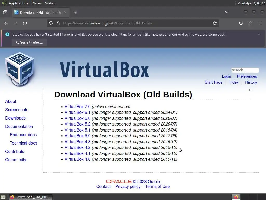This screenshot has height=200, width=266.
Task: Click the clock showing Wed Apr 3
Action: point(251,3)
